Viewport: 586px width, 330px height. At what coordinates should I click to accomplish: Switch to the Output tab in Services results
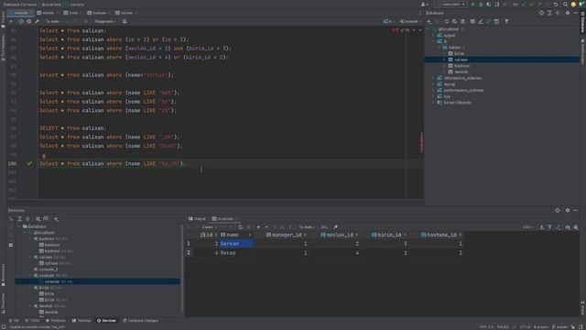click(x=197, y=219)
